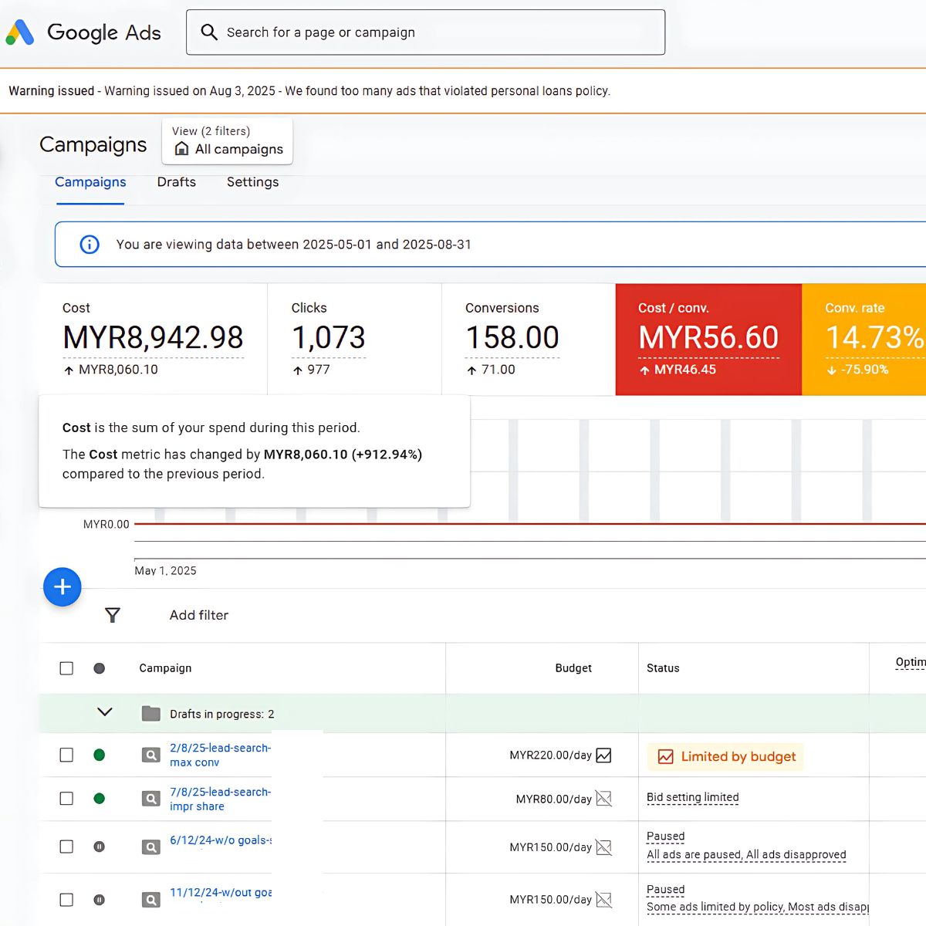
Task: Click green status dot of 2/8/25-lead-search campaign
Action: (x=99, y=755)
